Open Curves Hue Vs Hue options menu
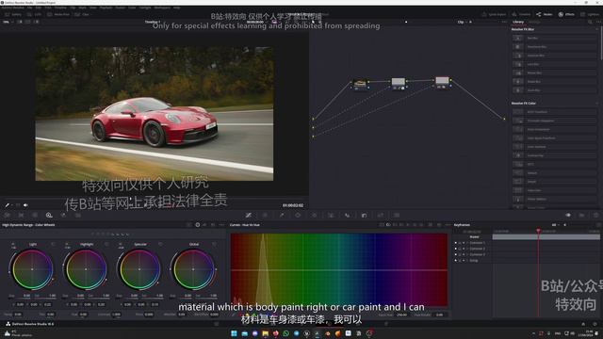Image resolution: width=603 pixels, height=339 pixels. click(448, 225)
